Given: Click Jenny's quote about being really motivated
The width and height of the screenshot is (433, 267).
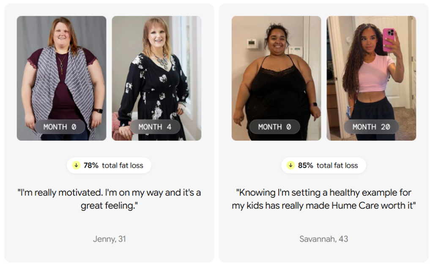Looking at the screenshot, I should coord(109,199).
